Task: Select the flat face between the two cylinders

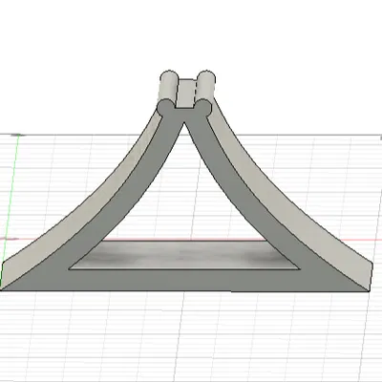Action: point(185,94)
